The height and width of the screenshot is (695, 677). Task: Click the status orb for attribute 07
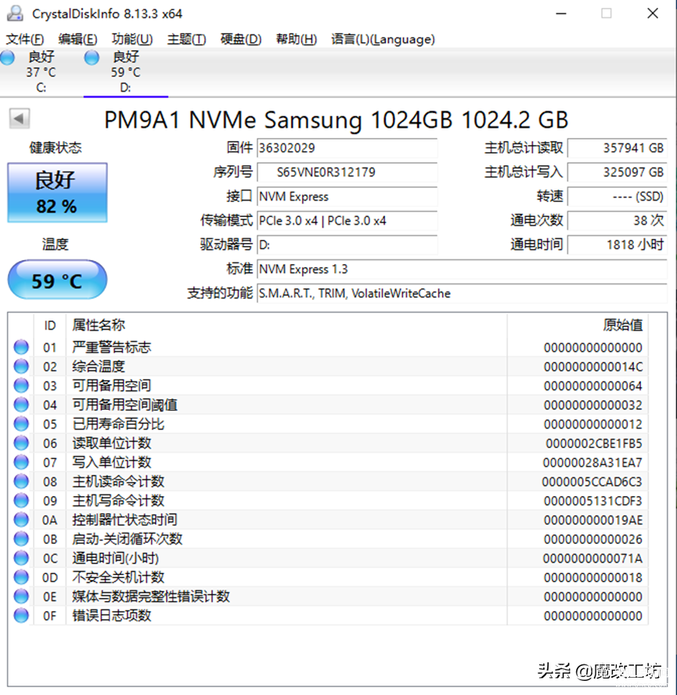[x=21, y=462]
